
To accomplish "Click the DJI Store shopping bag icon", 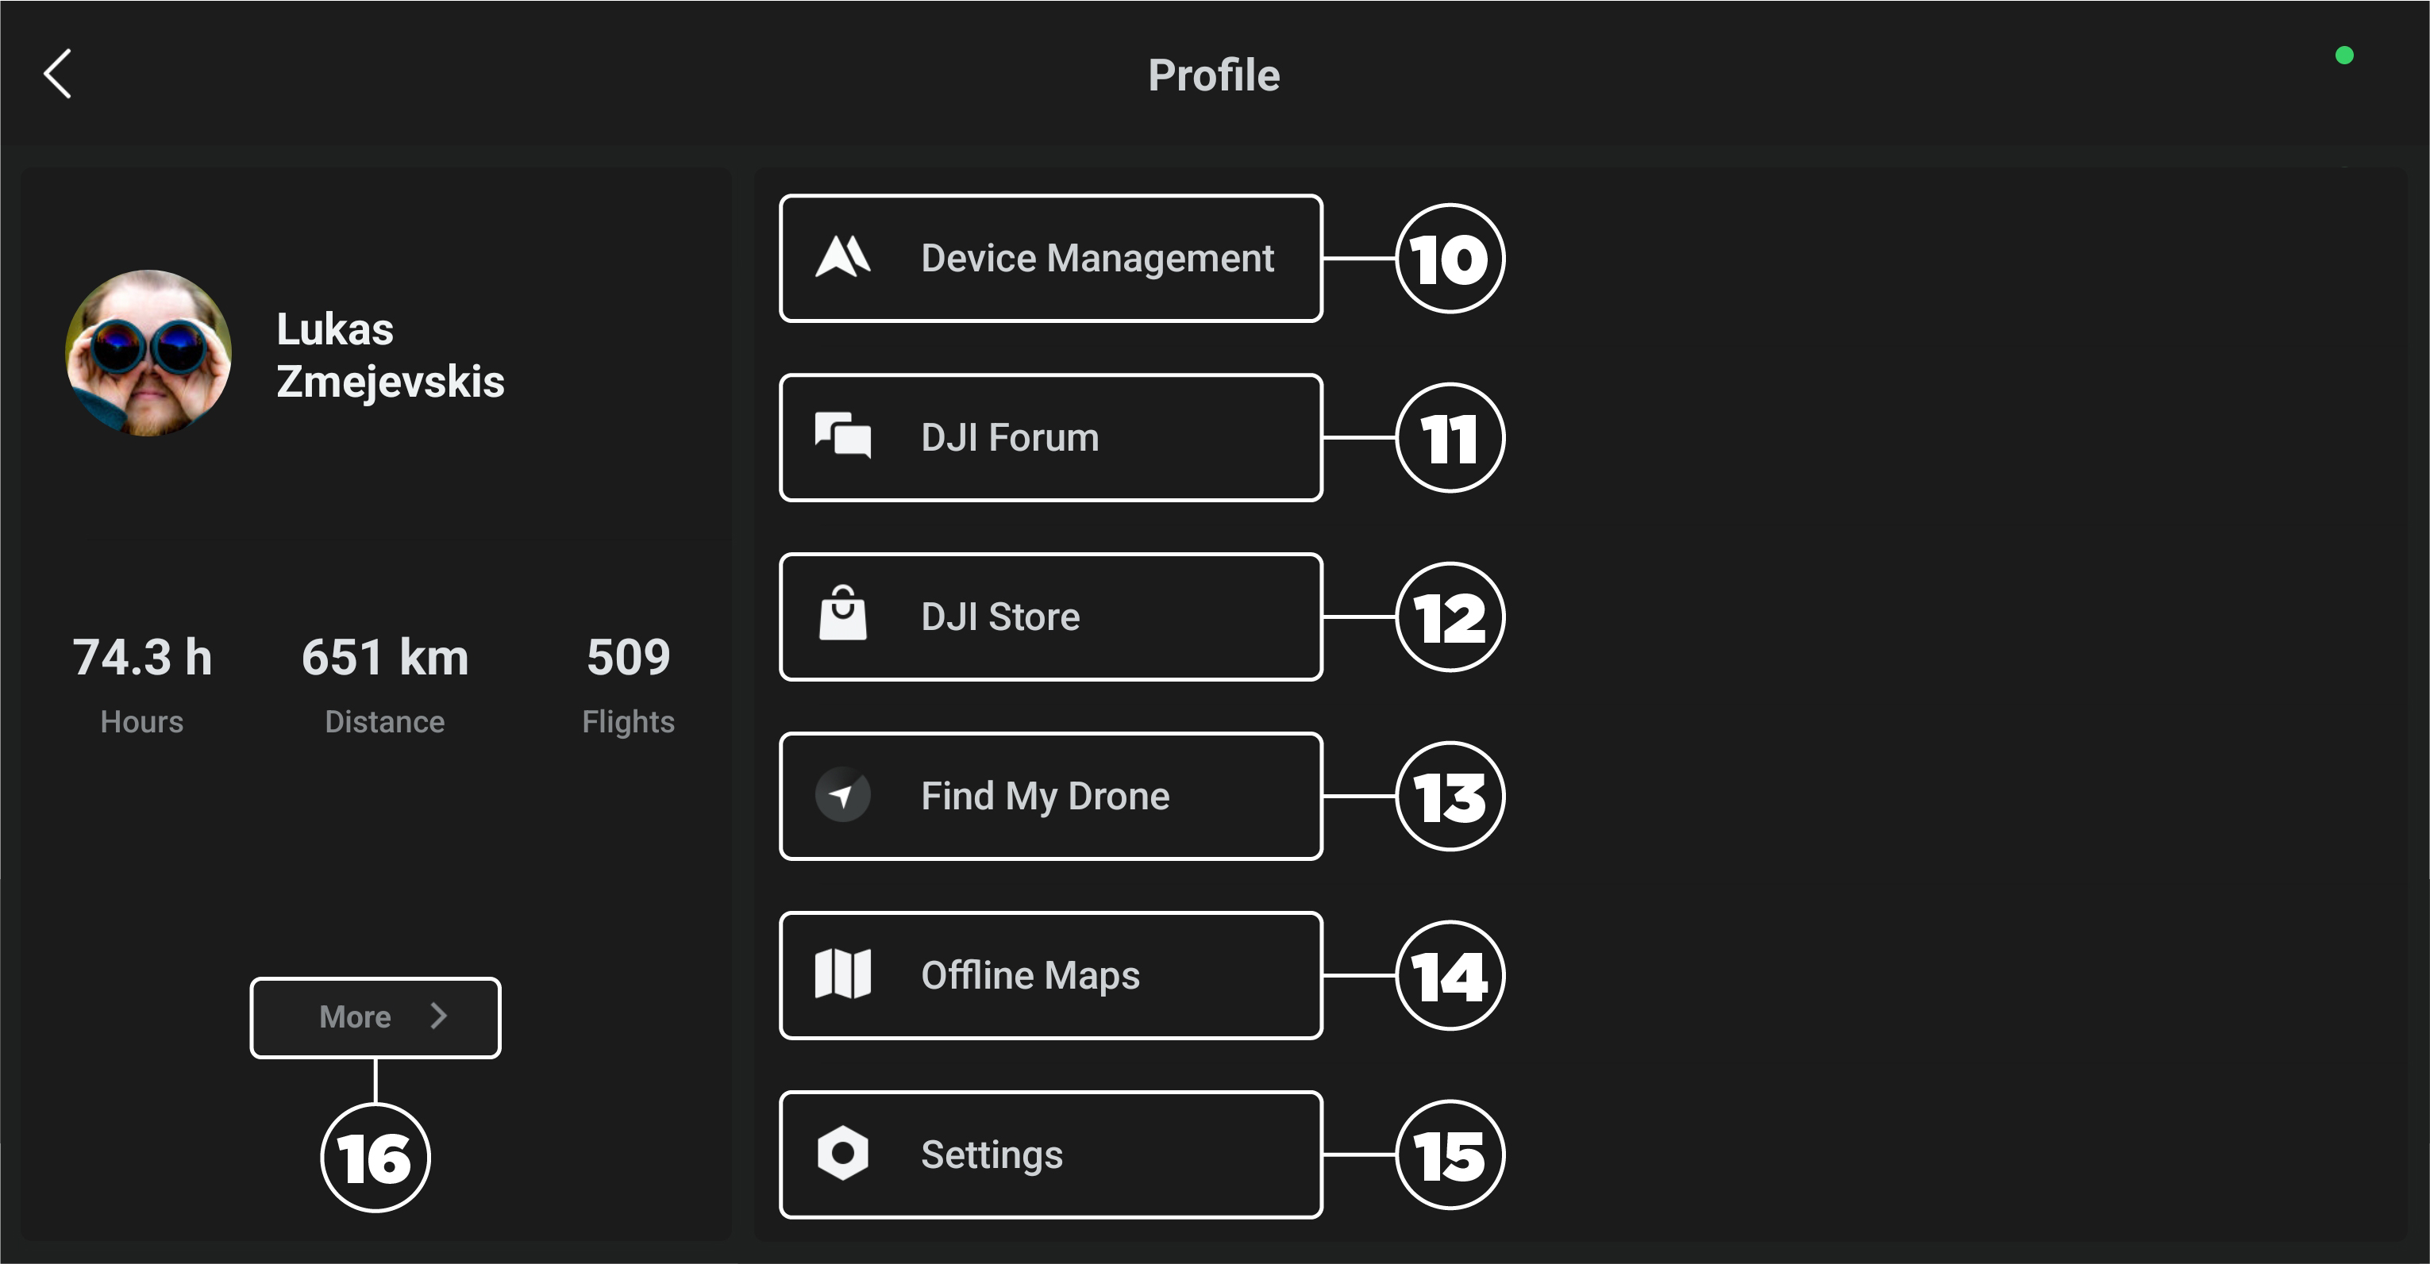I will pos(842,615).
